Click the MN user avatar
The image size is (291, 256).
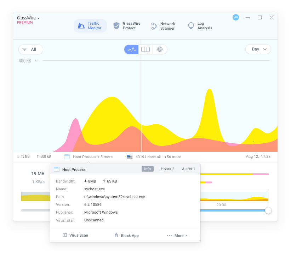[236, 17]
